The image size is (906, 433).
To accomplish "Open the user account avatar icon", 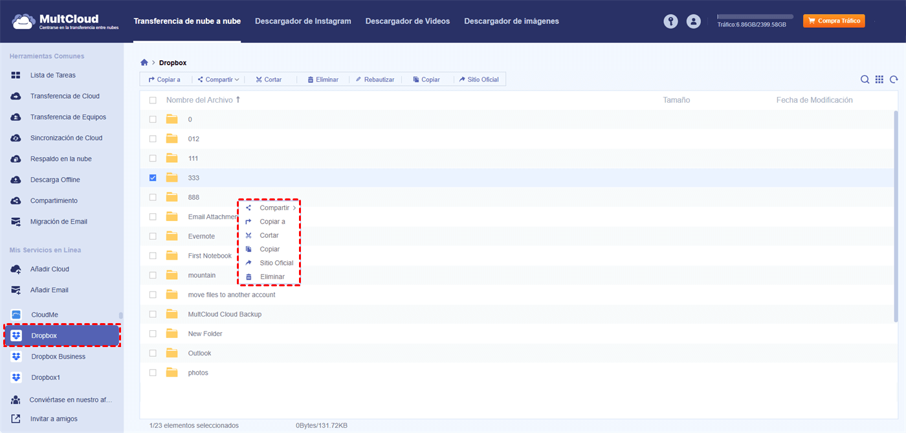I will point(694,21).
